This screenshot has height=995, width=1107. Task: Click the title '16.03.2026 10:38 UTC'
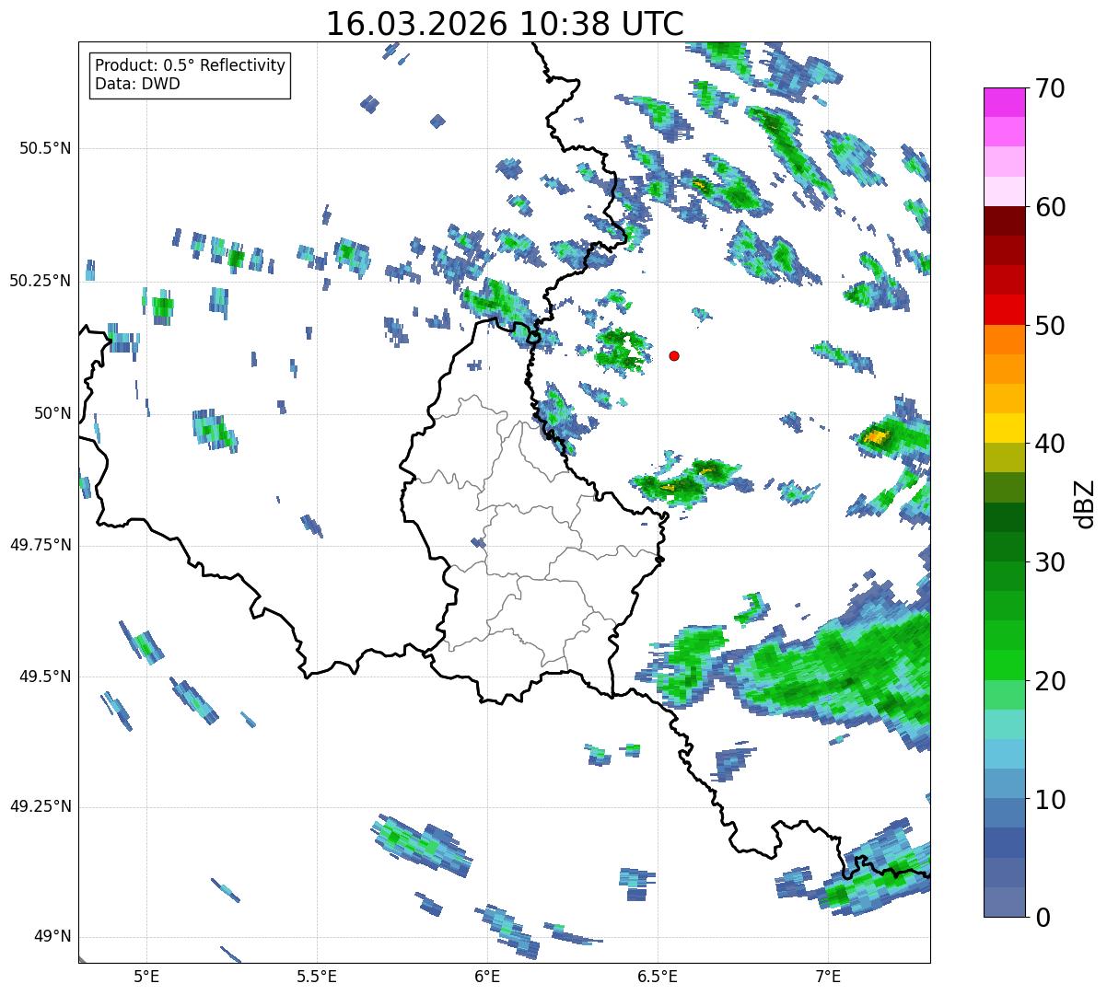click(x=505, y=24)
